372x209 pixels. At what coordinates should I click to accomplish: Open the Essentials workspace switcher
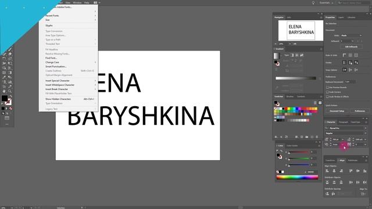(327, 2)
